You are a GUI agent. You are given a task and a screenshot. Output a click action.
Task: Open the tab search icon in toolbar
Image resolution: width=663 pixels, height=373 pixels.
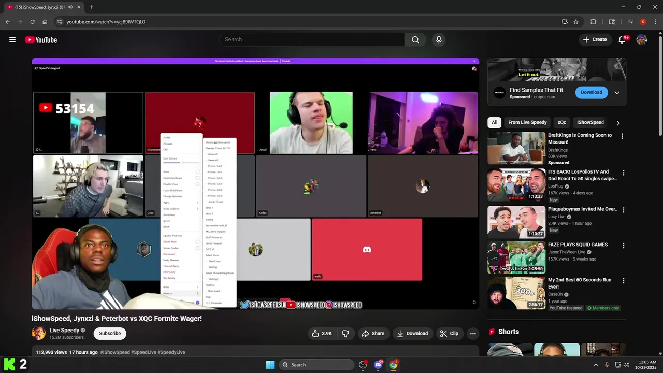tap(612, 22)
